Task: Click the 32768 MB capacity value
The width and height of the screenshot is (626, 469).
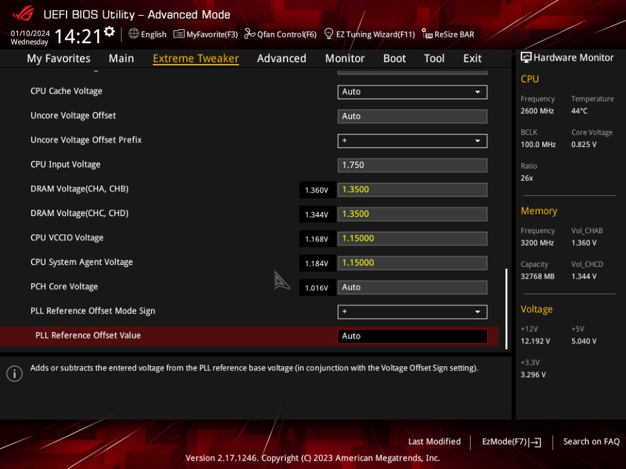Action: [x=537, y=276]
